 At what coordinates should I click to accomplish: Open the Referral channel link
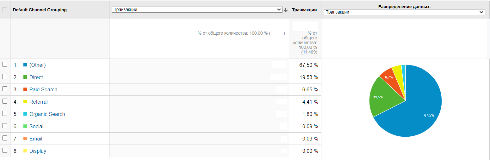click(x=39, y=102)
